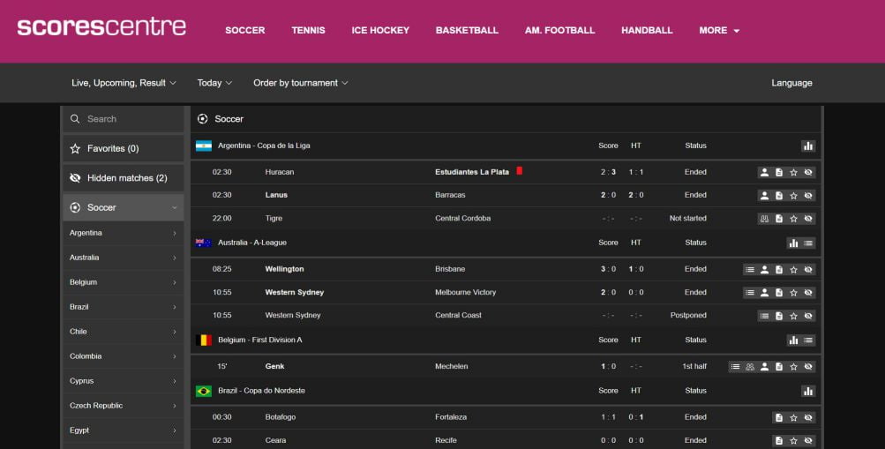The height and width of the screenshot is (449, 885).
Task: Open Hidden matches (2) list
Action: (x=123, y=178)
